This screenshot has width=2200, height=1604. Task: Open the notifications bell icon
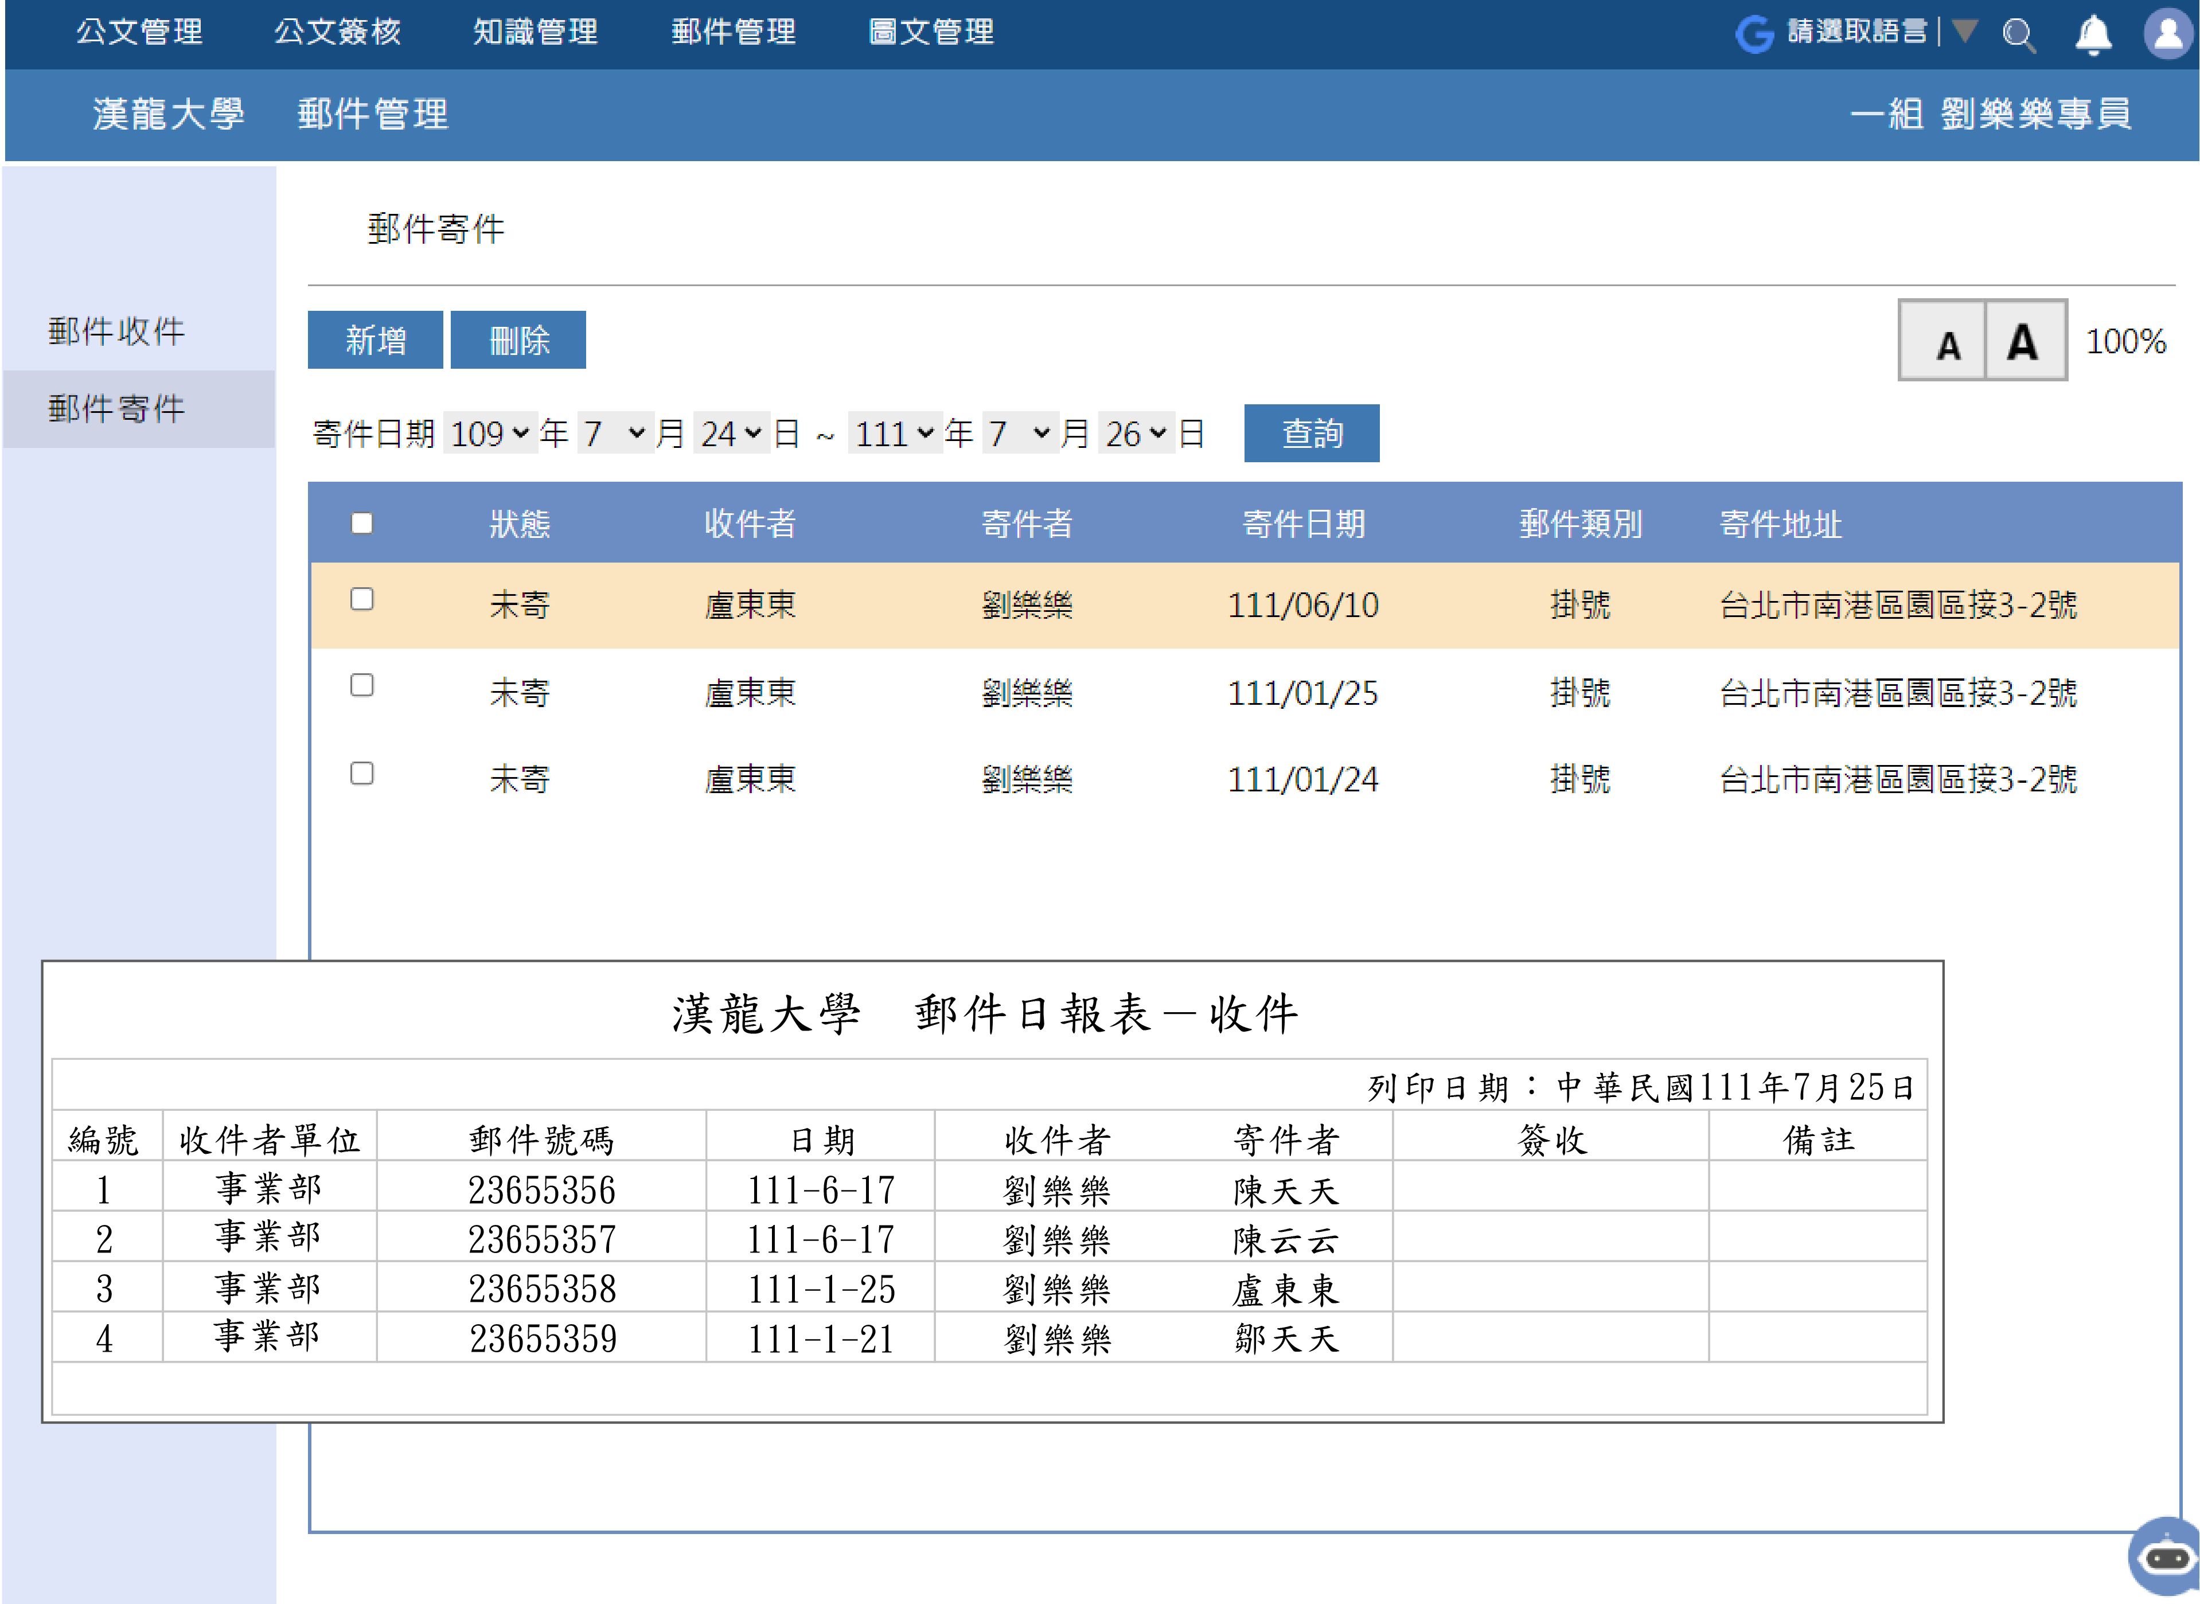pyautogui.click(x=2092, y=35)
